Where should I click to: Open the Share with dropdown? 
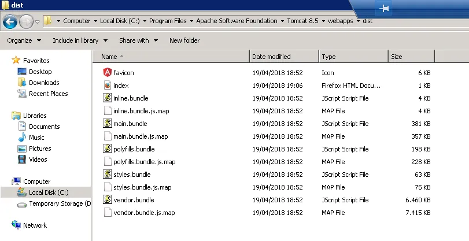point(139,40)
